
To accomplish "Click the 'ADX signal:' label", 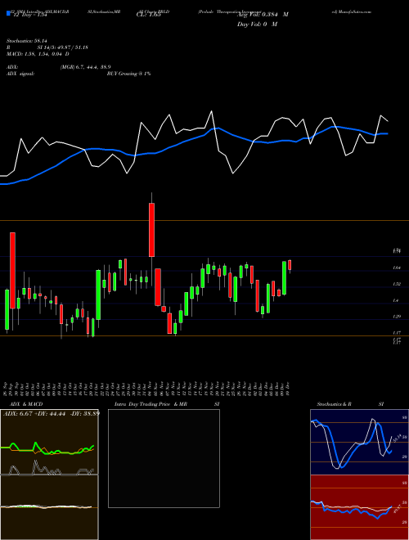I will [20, 74].
